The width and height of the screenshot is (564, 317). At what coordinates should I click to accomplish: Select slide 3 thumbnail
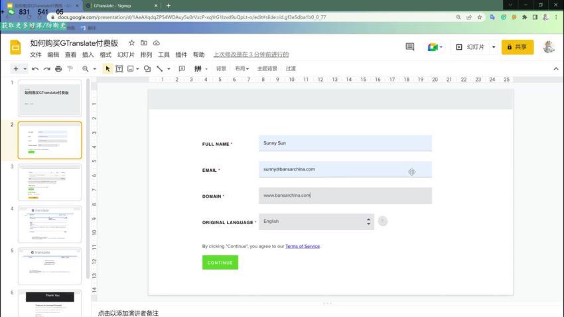(x=50, y=182)
